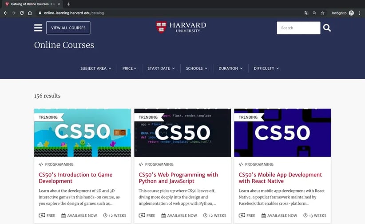The image size is (365, 224).
Task: Open the Game Development CS50 thumbnail image
Action: (x=83, y=132)
